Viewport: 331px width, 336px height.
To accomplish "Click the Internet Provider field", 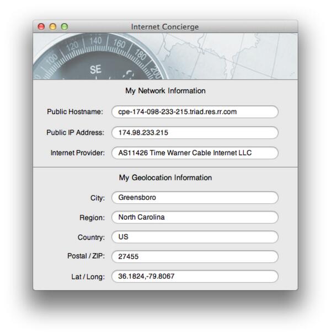I will 195,153.
